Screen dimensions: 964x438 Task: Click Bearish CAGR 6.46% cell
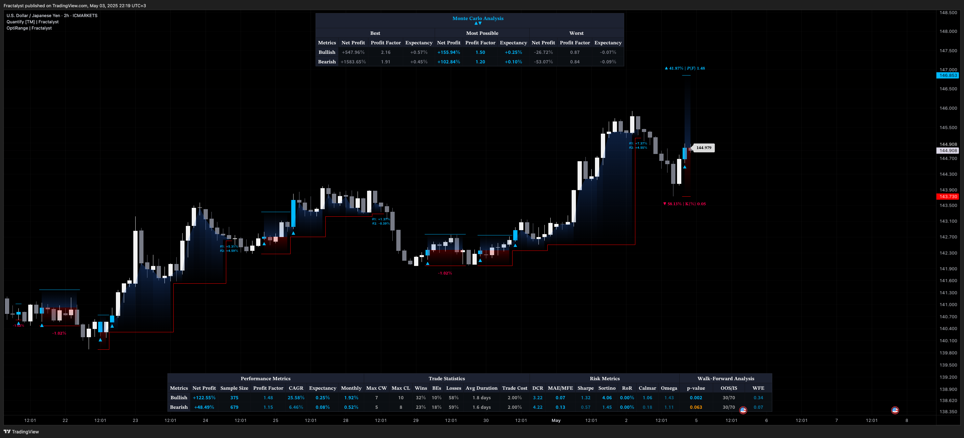click(x=296, y=407)
